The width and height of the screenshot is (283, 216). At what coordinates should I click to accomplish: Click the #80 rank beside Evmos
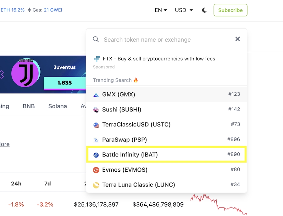(x=235, y=169)
